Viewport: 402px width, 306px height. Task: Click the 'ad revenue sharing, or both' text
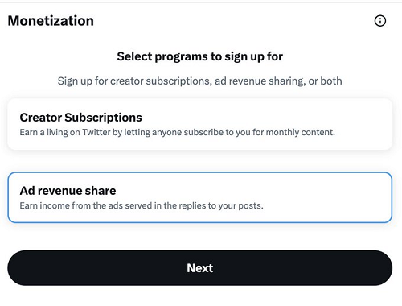pyautogui.click(x=278, y=81)
